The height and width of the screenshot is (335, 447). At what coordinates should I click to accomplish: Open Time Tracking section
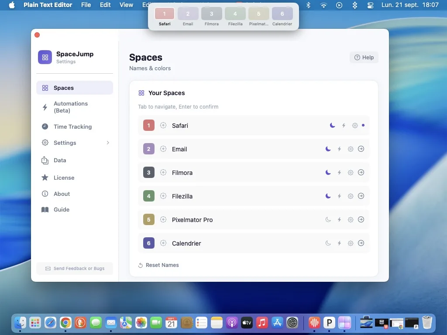[75, 126]
